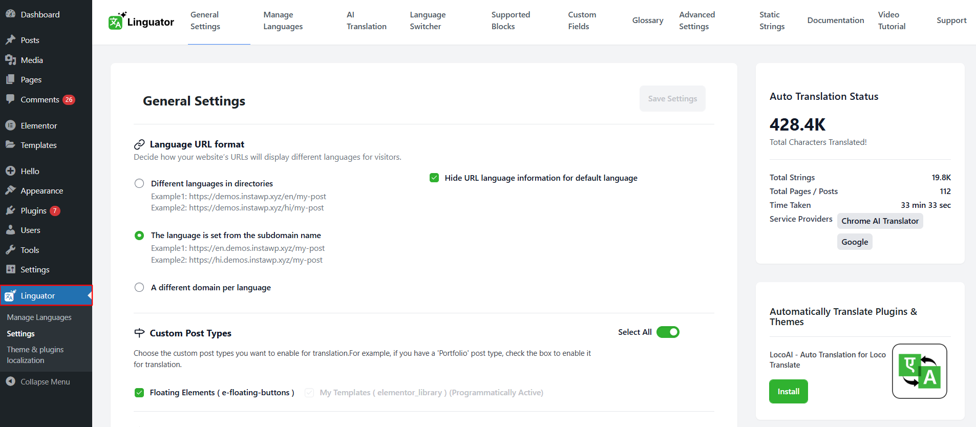The width and height of the screenshot is (976, 427).
Task: Uncheck Hide URL language information checkbox
Action: [x=434, y=178]
